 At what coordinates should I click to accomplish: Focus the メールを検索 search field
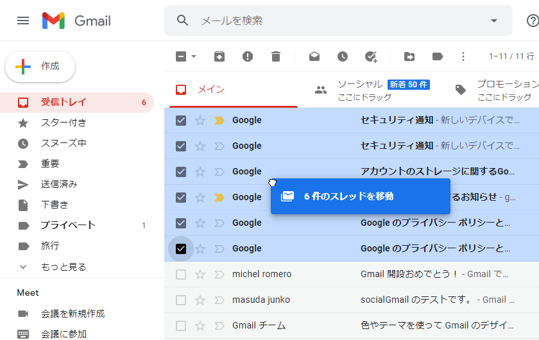[x=338, y=21]
